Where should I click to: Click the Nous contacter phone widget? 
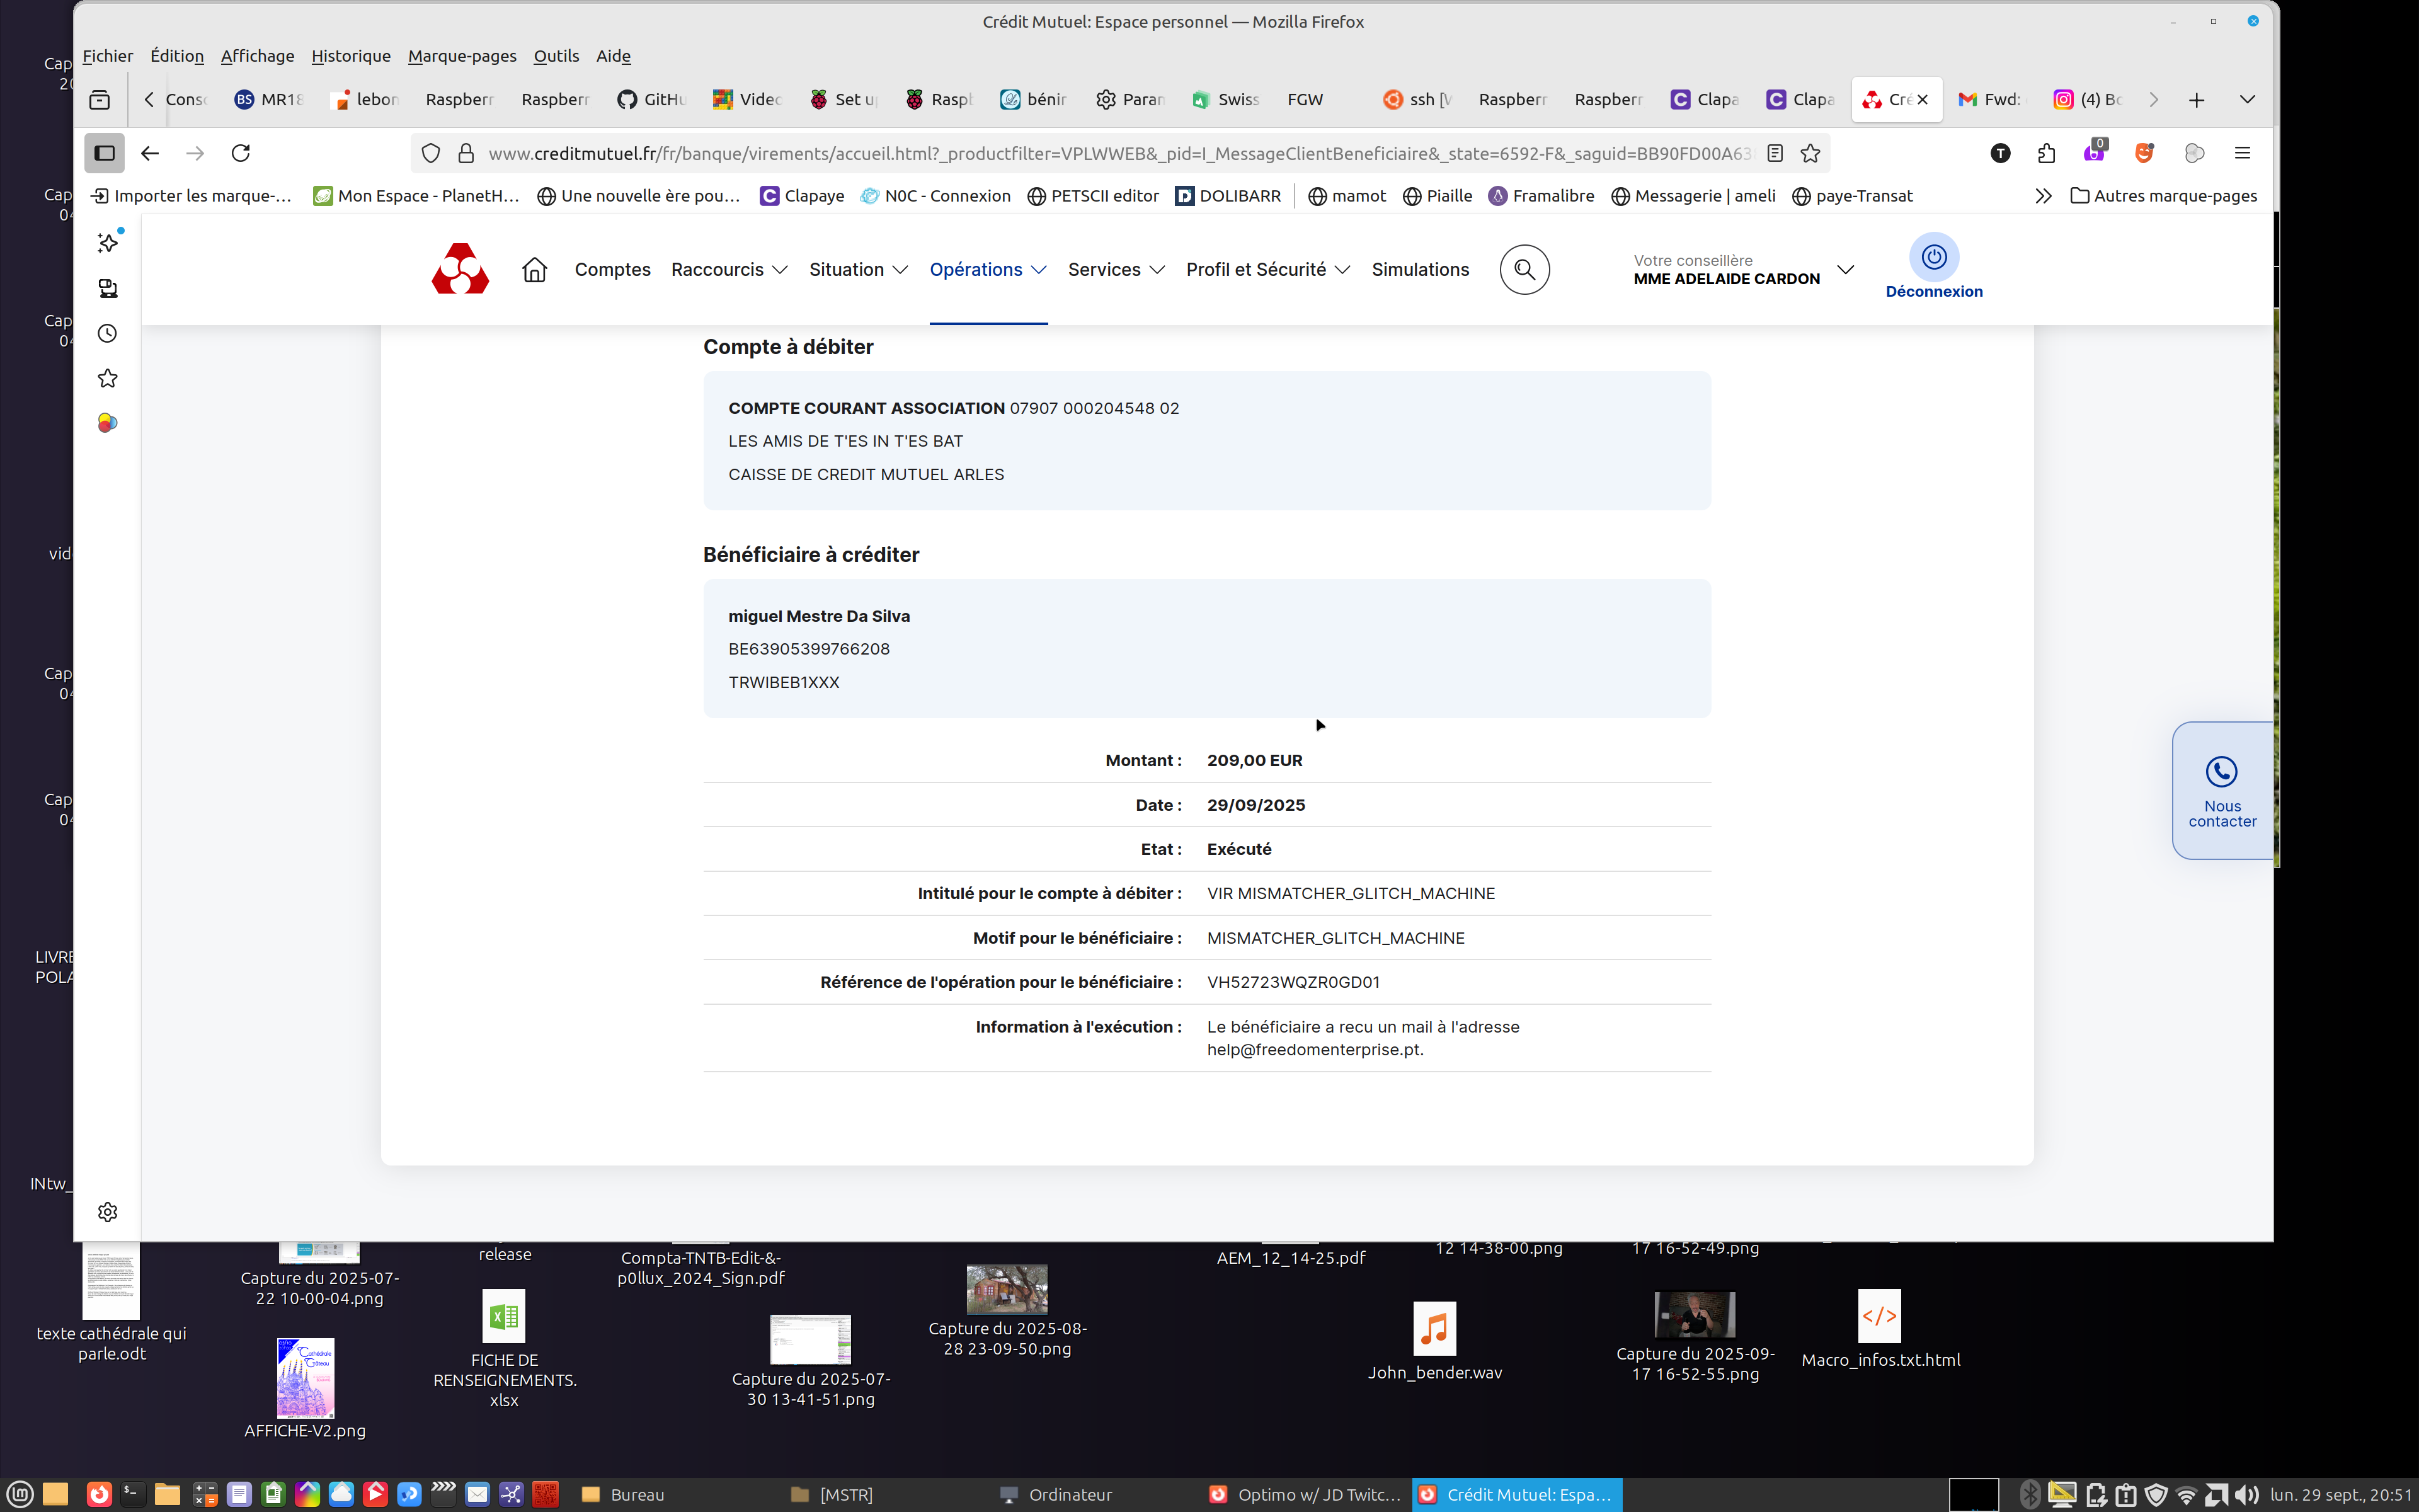(2221, 790)
